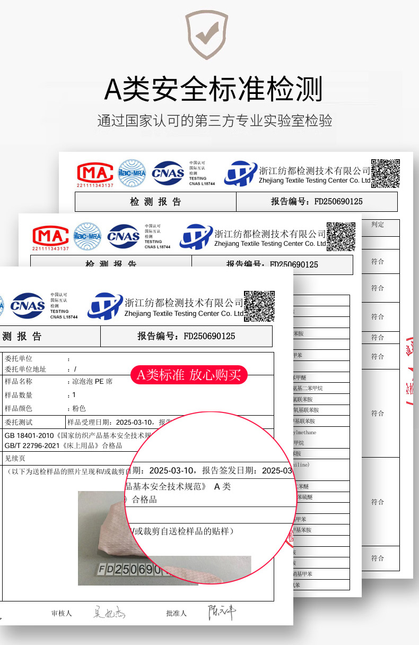
Task: Click the QR code on the back report
Action: [x=385, y=173]
